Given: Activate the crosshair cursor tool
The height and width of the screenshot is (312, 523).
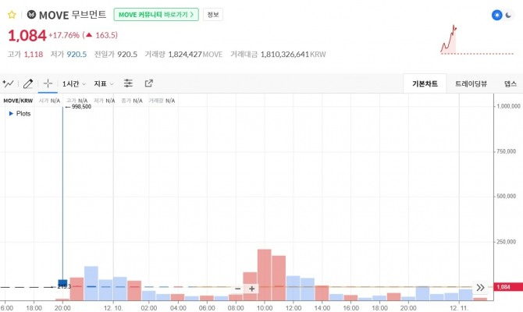Looking at the screenshot, I should (x=48, y=83).
